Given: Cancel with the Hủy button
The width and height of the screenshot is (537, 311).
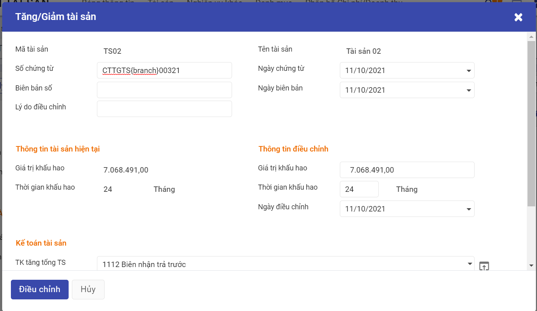Looking at the screenshot, I should coord(88,290).
